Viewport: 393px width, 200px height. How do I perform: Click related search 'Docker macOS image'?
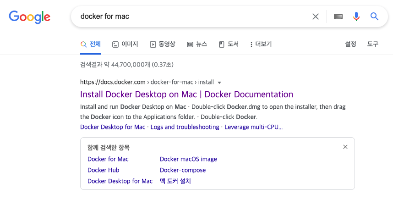(x=188, y=159)
